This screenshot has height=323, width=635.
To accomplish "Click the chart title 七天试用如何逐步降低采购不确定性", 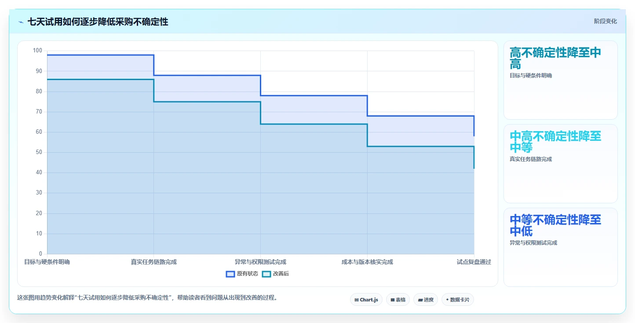I will click(x=98, y=22).
